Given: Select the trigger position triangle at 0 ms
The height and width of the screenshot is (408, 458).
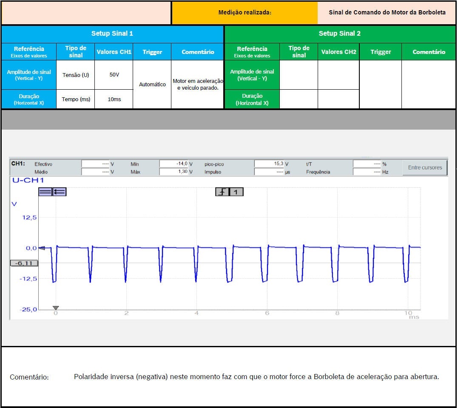Looking at the screenshot, I should tap(55, 308).
